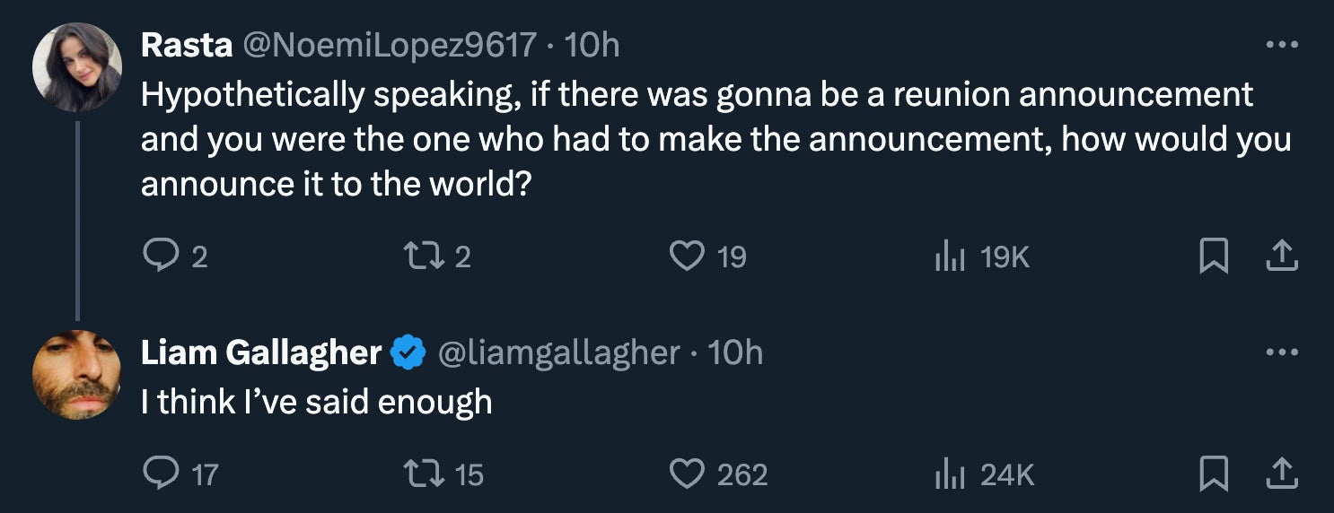Click the Liam Gallagher display name
The height and width of the screenshot is (513, 1334).
click(261, 352)
